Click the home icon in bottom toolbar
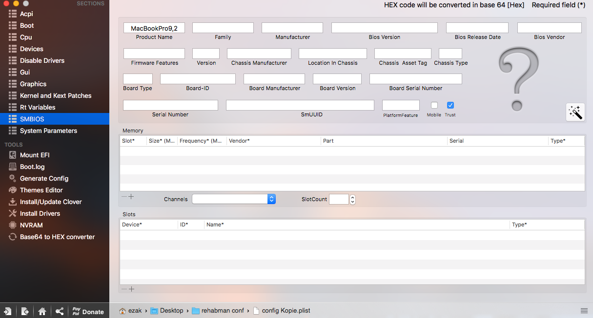This screenshot has height=318, width=593. (x=42, y=311)
